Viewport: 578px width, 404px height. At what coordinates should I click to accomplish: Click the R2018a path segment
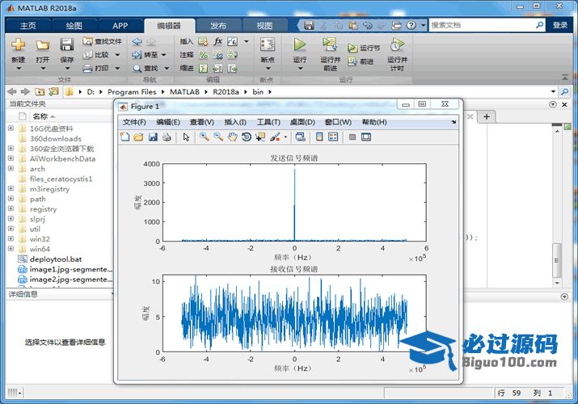226,91
